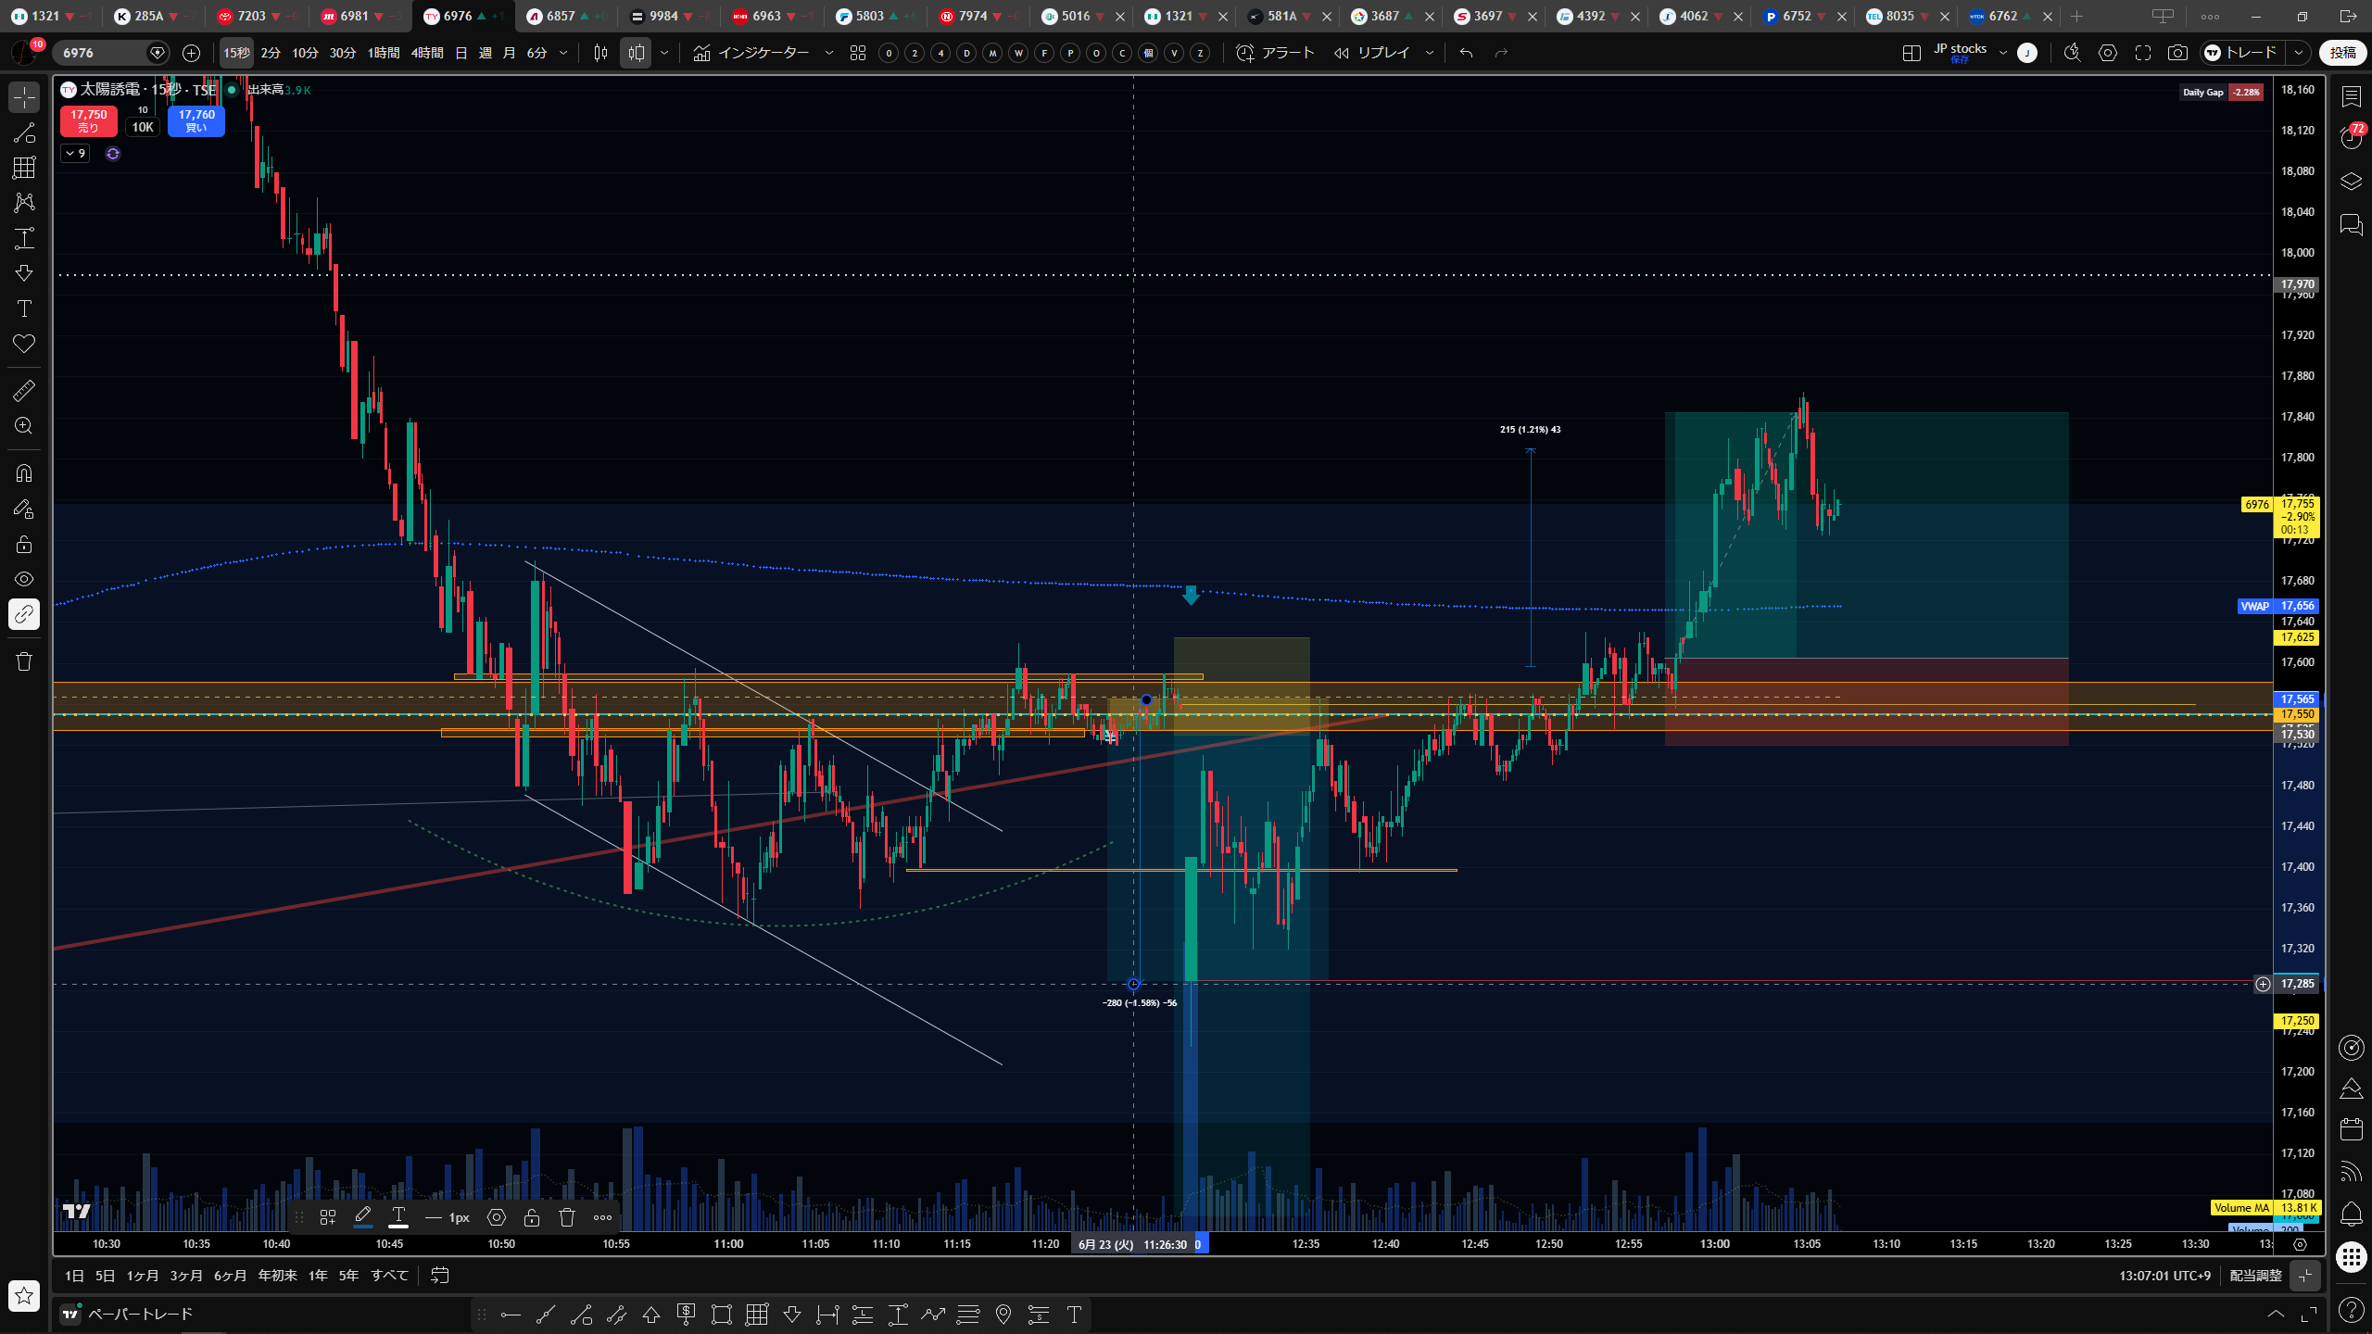Viewport: 2372px width, 1334px height.
Task: Take a chart snapshot with camera icon
Action: tap(2177, 53)
